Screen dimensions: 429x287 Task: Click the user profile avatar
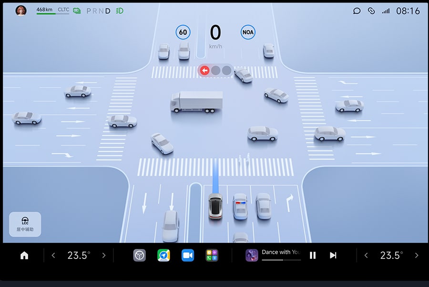pyautogui.click(x=21, y=10)
